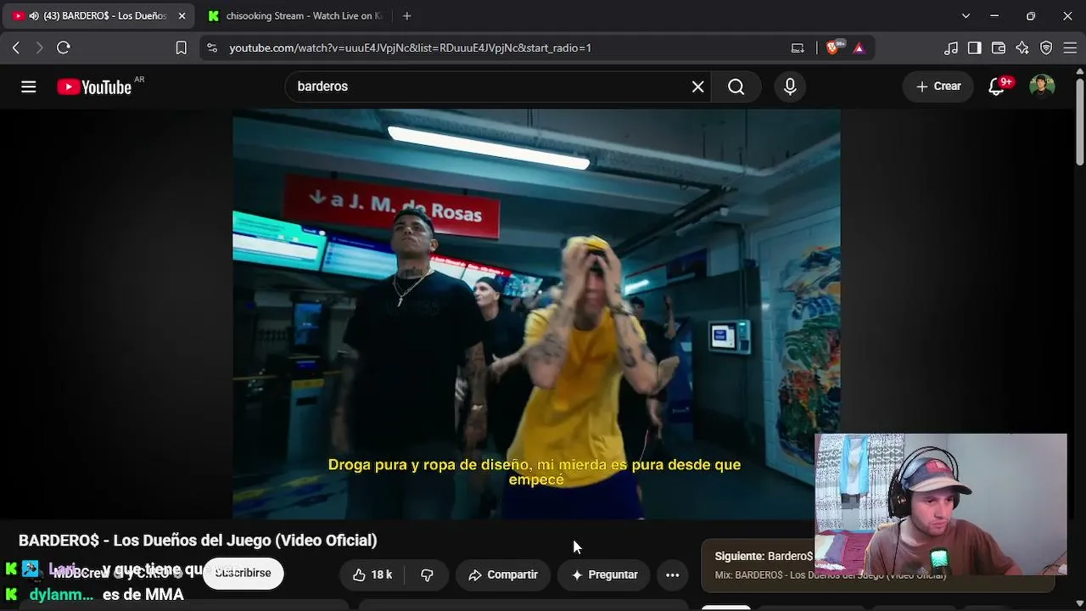Click the Preguntar button
This screenshot has height=611, width=1086.
tap(604, 575)
